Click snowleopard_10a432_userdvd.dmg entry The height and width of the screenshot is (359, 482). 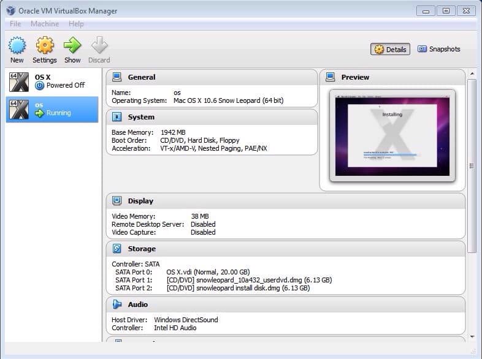pos(250,280)
